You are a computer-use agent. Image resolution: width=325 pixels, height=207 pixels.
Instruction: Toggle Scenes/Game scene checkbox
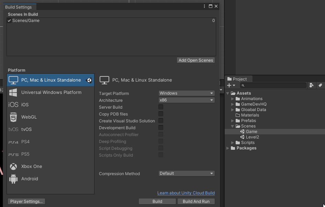[x=9, y=21]
